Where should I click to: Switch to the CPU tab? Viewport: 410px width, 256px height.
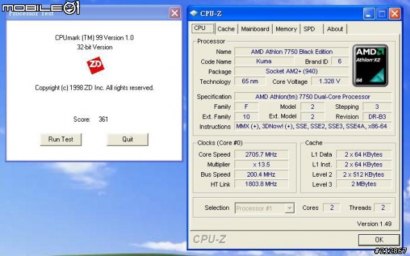tap(203, 28)
